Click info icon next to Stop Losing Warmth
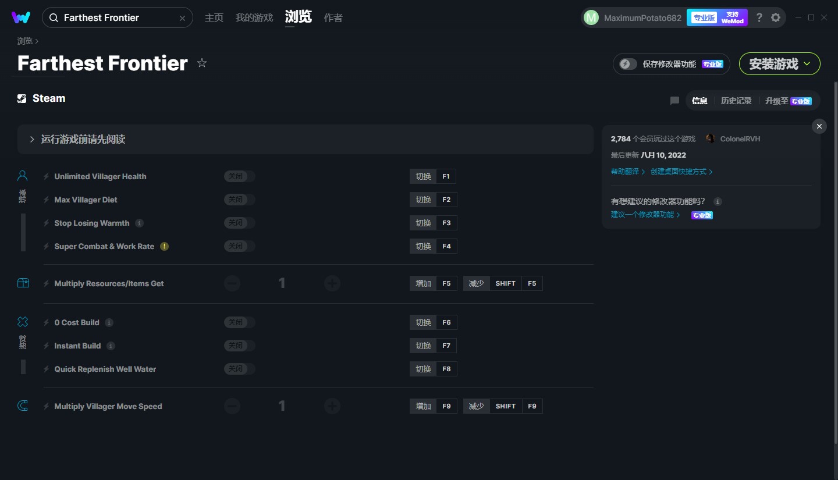The width and height of the screenshot is (838, 480). click(x=139, y=223)
